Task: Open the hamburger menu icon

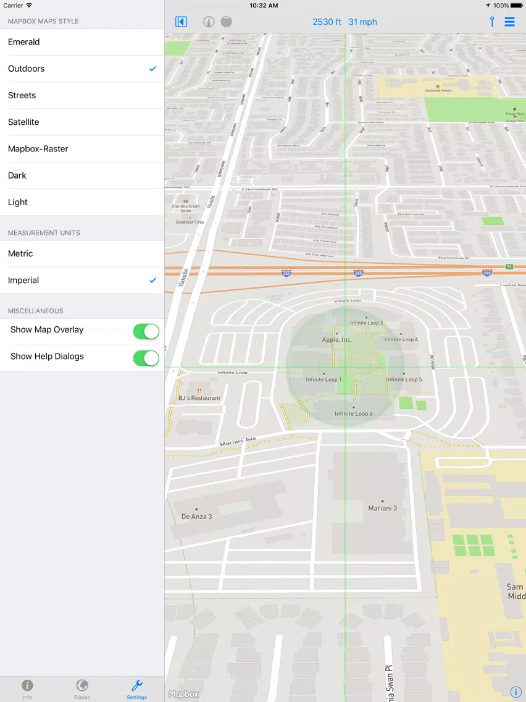Action: coord(510,22)
